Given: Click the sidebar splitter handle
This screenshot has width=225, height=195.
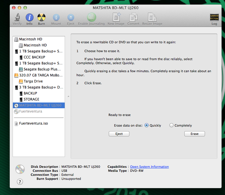Looking at the screenshot, I should (x=68, y=96).
